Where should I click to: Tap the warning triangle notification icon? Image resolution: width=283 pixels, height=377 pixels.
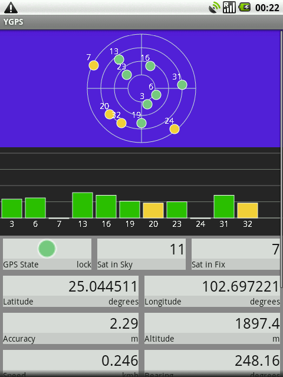click(11, 8)
